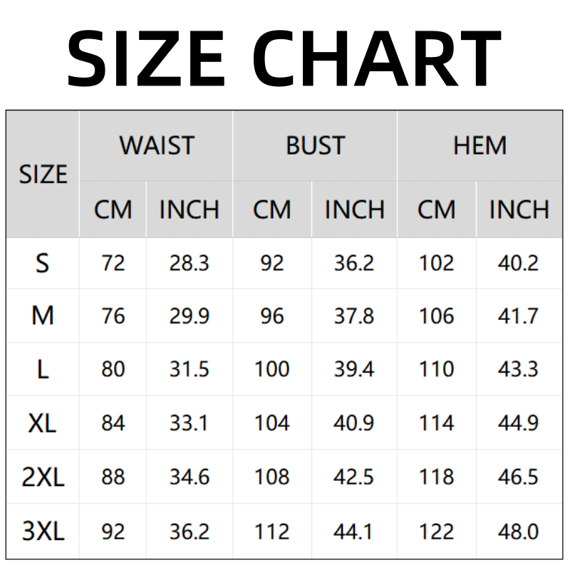Click the SIZE CHART title

click(x=284, y=57)
